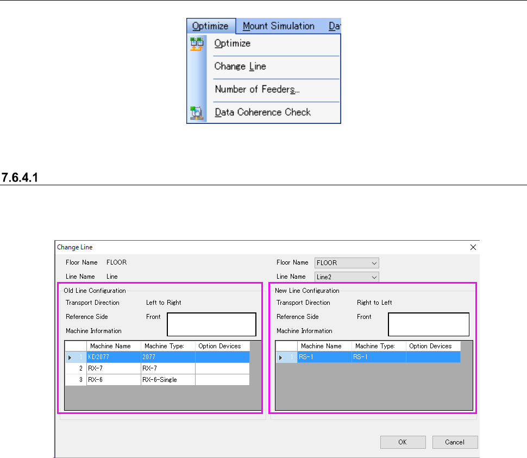Select Data Coherence Check menu entry
The width and height of the screenshot is (527, 458).
(262, 112)
